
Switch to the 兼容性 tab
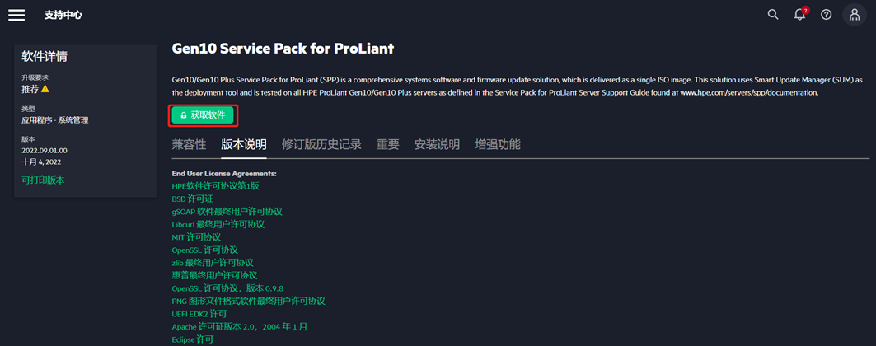point(189,145)
